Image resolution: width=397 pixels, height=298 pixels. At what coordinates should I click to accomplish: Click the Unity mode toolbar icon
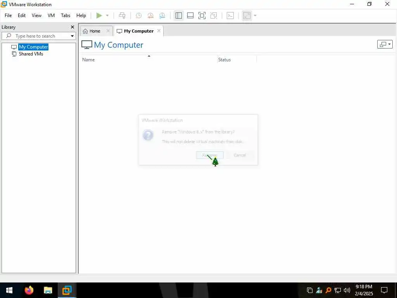[214, 16]
